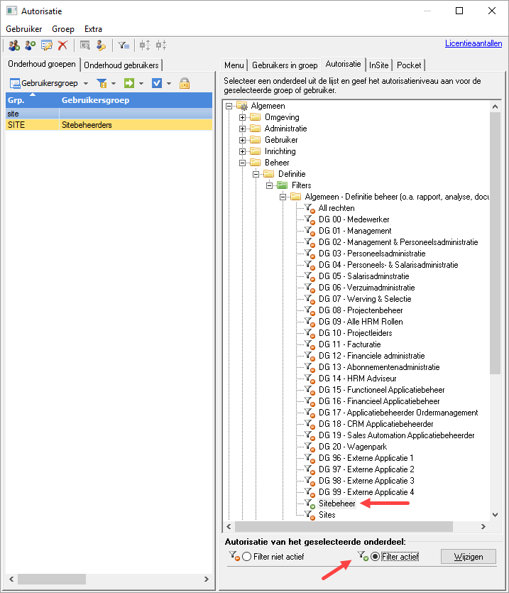Select the Filter niet actief radio button
Viewport: 509px width, 593px height.
246,557
